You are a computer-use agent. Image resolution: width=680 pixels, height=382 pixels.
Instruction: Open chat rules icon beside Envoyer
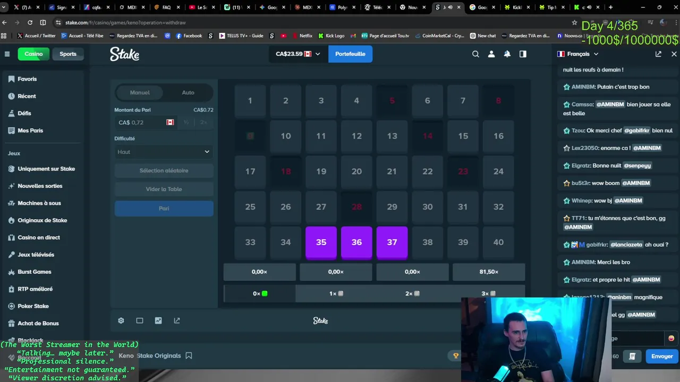[x=632, y=357]
